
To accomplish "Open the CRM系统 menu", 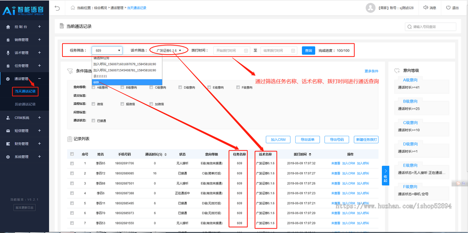I will pyautogui.click(x=24, y=118).
